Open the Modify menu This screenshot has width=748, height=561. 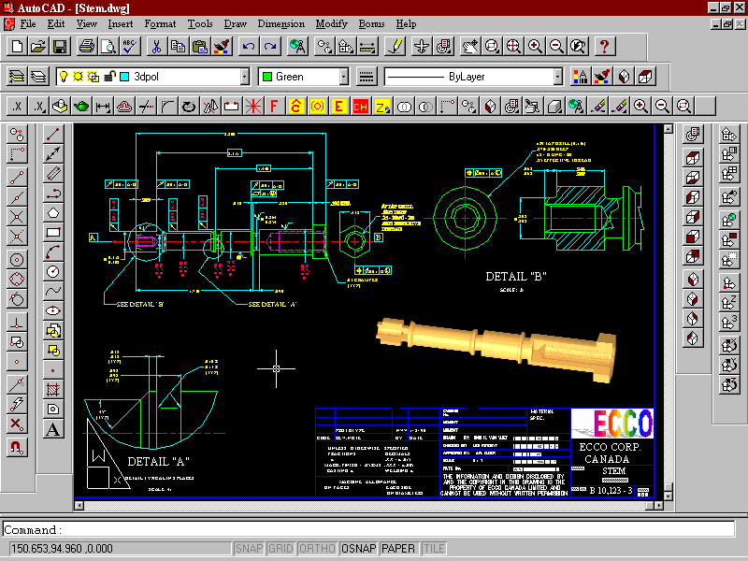click(331, 23)
